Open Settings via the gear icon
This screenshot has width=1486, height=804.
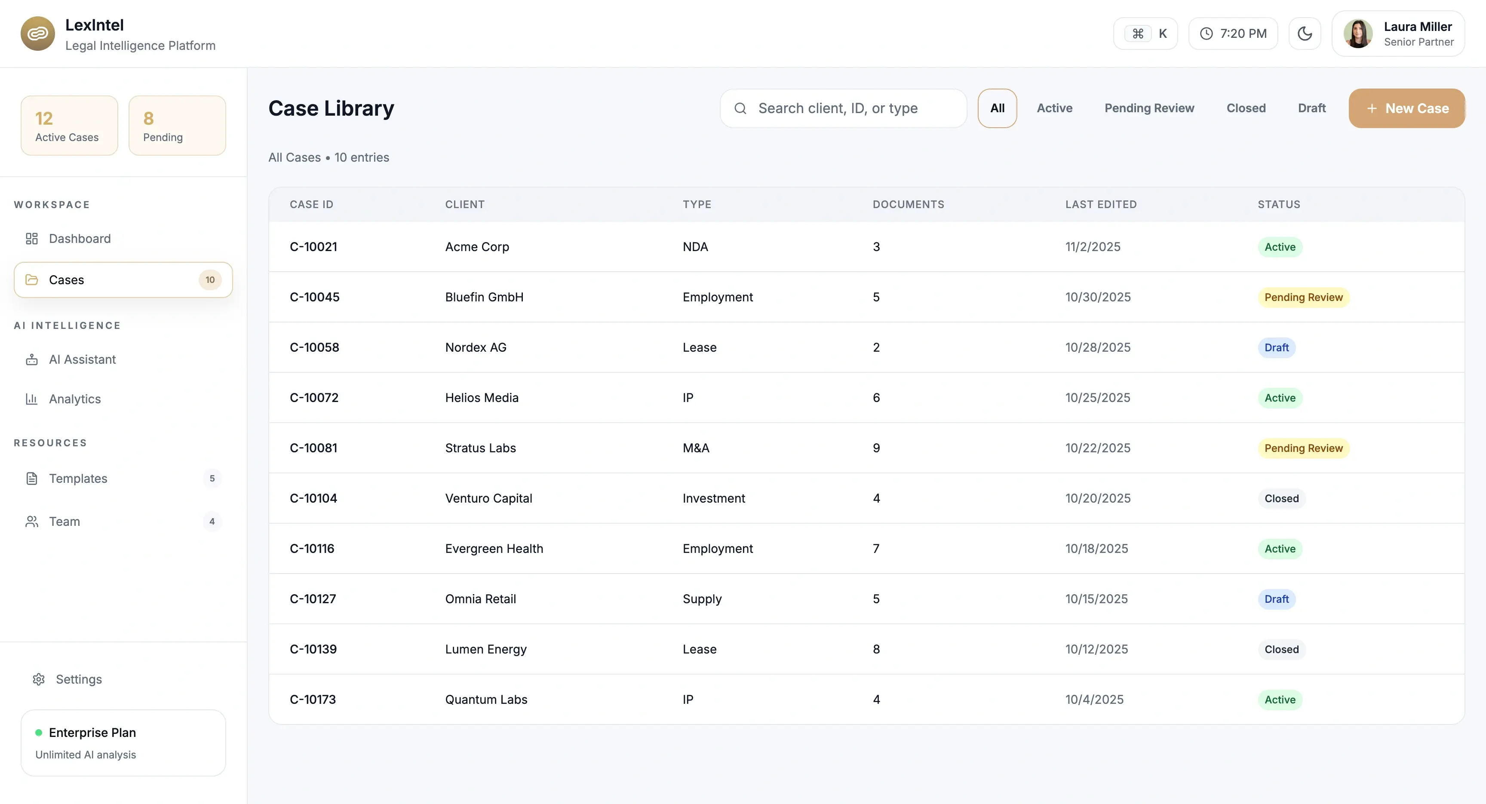click(x=39, y=679)
